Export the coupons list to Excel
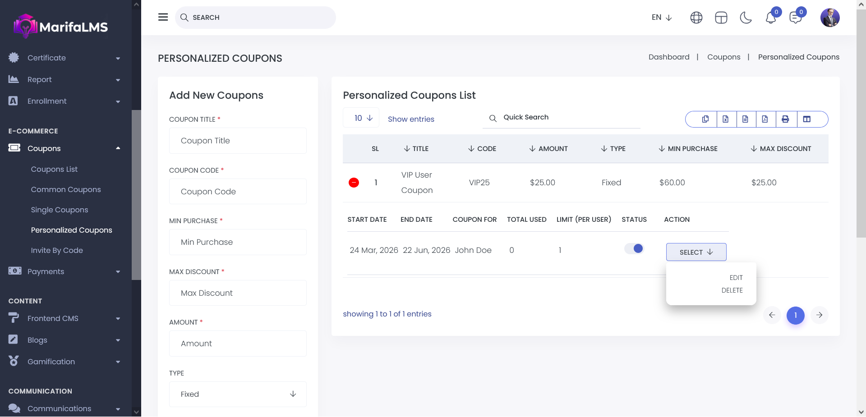866x417 pixels. click(x=725, y=119)
